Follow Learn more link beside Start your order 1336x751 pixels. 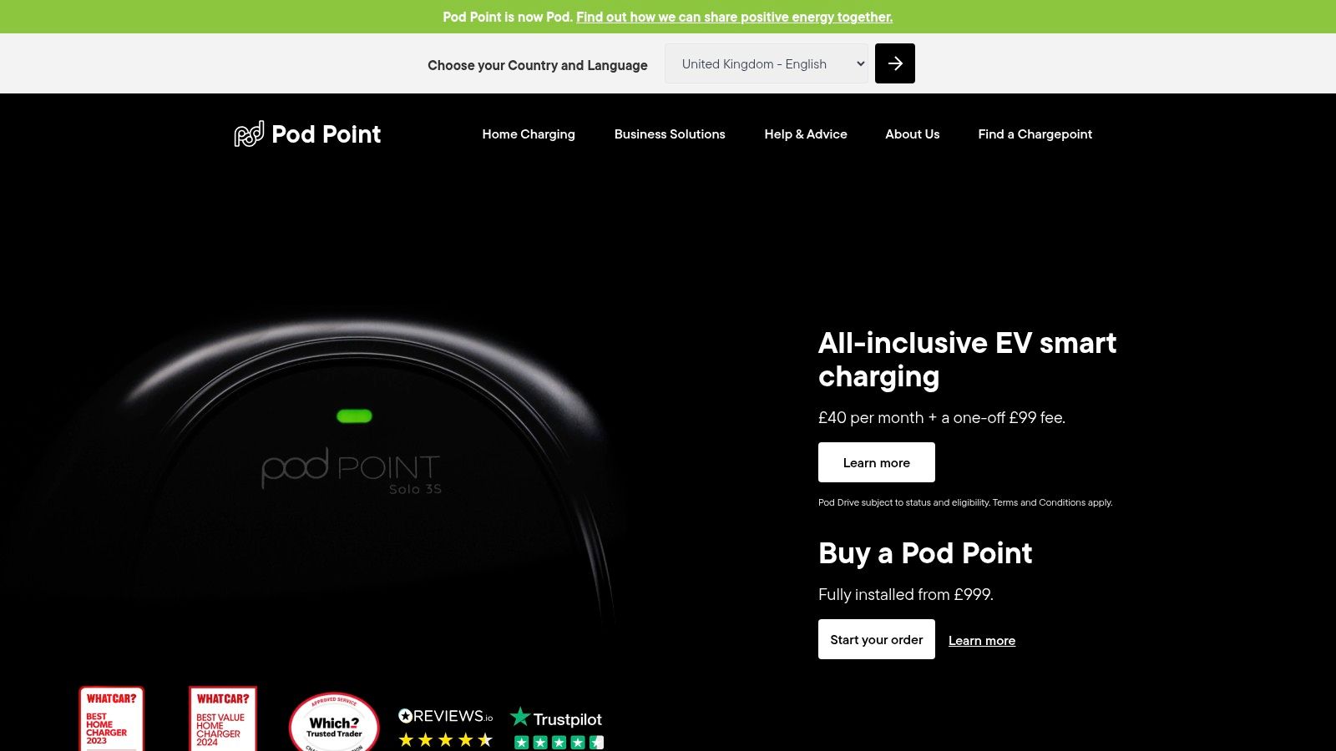pyautogui.click(x=982, y=641)
